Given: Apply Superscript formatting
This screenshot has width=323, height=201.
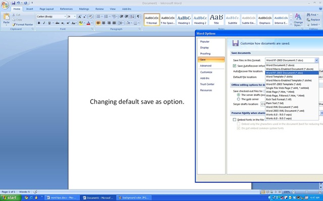Looking at the screenshot, I should [x=68, y=23].
